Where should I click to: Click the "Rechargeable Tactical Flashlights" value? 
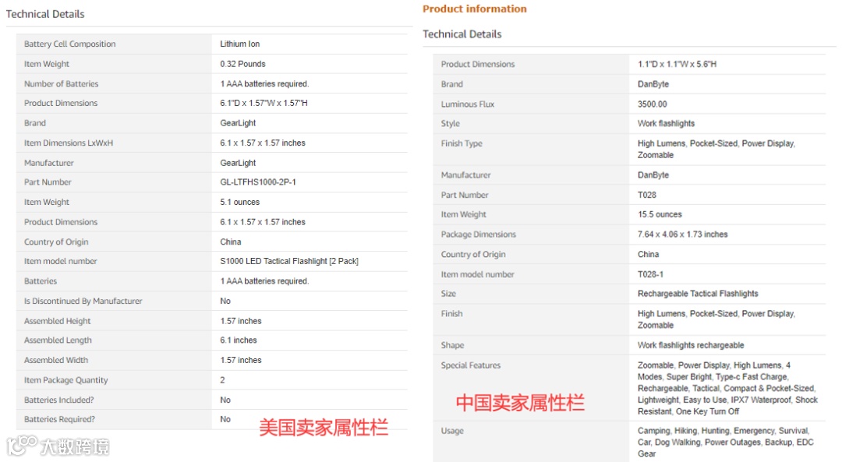pyautogui.click(x=698, y=294)
